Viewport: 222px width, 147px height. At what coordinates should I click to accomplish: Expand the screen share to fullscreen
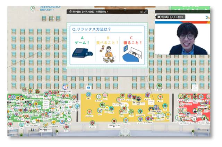[x=146, y=11]
